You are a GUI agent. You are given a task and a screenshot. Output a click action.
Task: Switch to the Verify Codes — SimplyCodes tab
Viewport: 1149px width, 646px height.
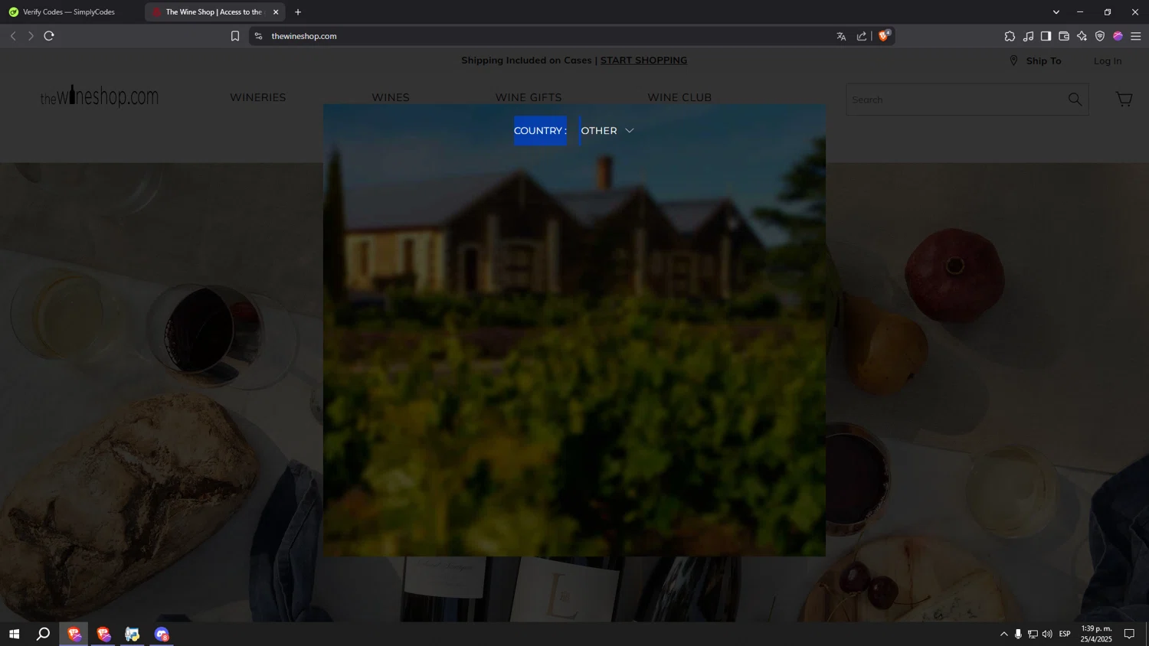click(69, 12)
